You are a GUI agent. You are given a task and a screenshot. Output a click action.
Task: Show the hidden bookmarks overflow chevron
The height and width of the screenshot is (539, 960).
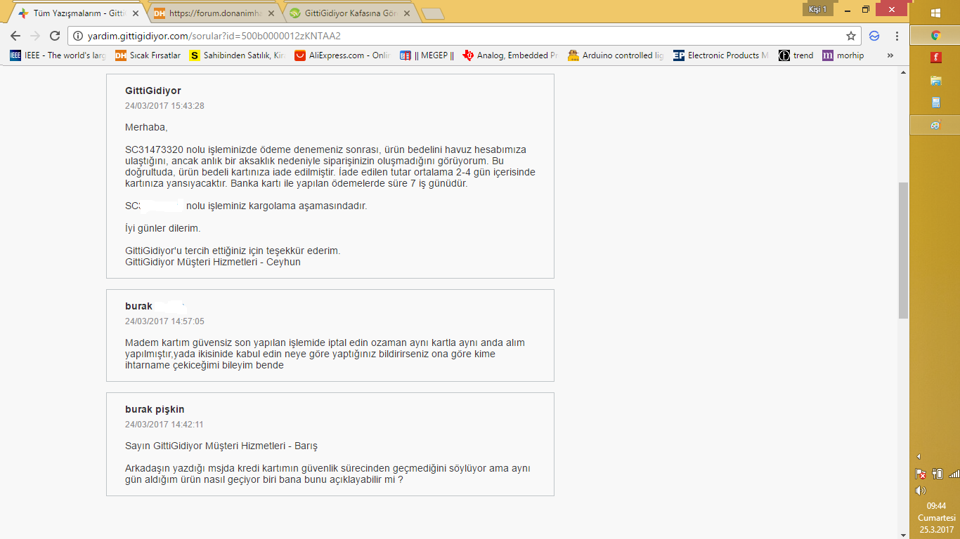pyautogui.click(x=890, y=55)
